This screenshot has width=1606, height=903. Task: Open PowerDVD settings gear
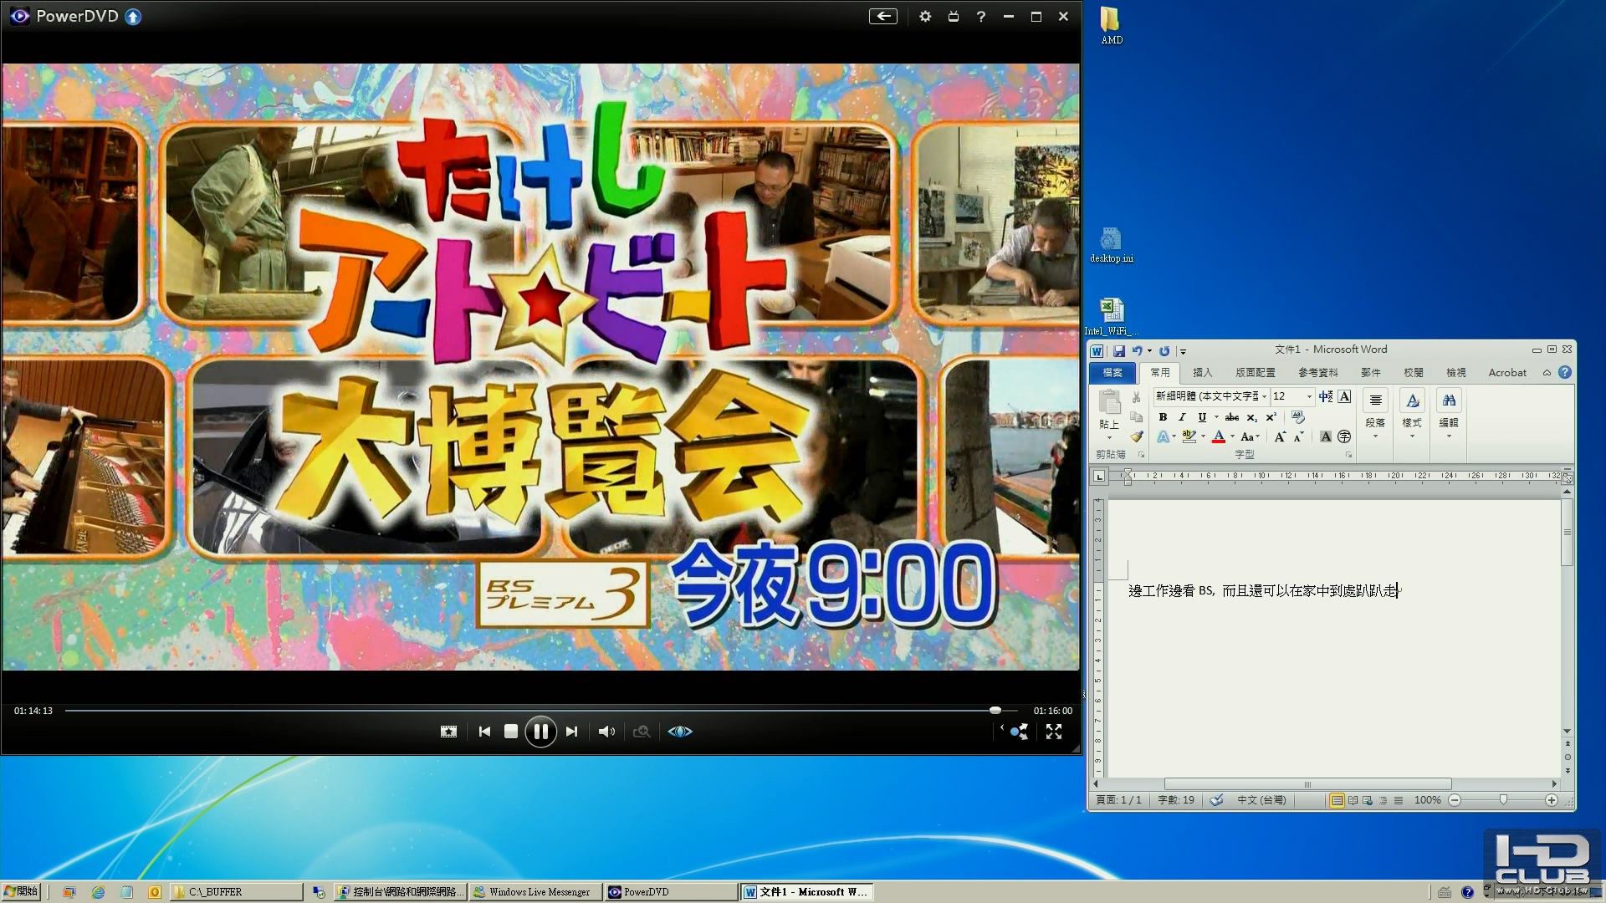click(x=925, y=16)
